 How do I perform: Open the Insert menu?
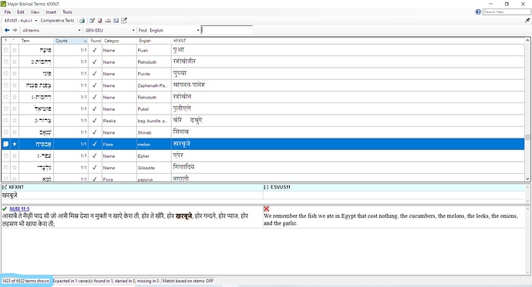click(51, 12)
